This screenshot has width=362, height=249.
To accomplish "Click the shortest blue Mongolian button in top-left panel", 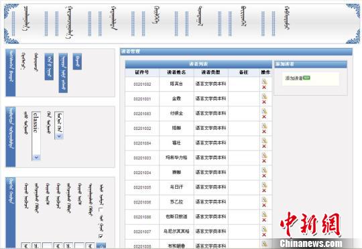I will click(x=77, y=62).
